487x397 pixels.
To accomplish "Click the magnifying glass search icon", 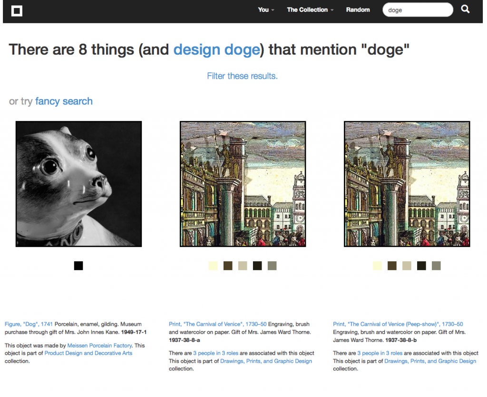I will pos(465,9).
